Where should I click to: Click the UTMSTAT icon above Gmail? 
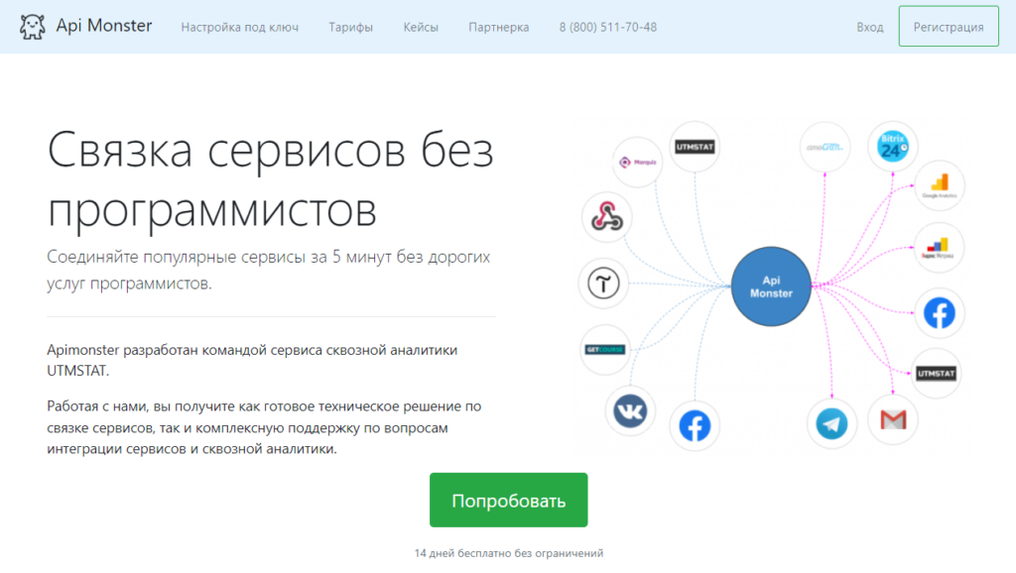[937, 374]
